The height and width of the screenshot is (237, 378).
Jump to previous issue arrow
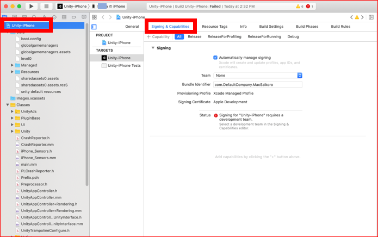tap(351, 17)
